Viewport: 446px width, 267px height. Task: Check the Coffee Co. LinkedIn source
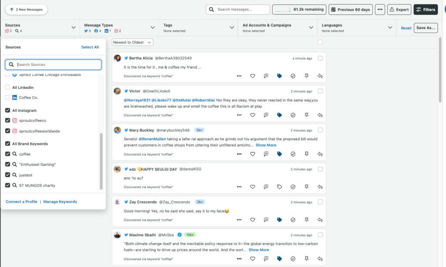pyautogui.click(x=8, y=98)
